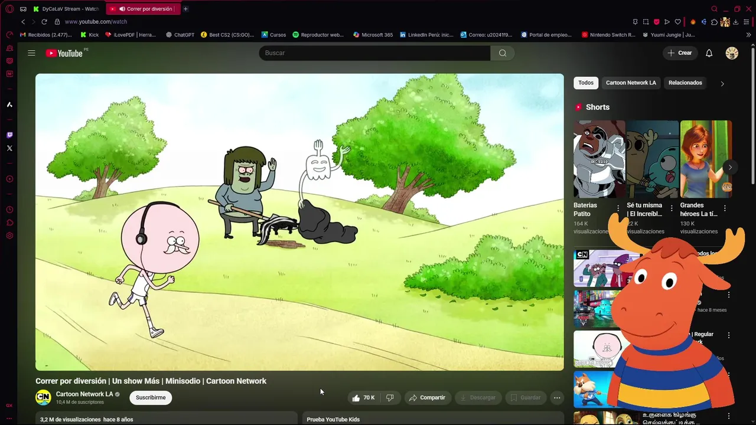756x425 pixels.
Task: Click the address bar URL www.youtube.com/watch
Action: click(x=96, y=22)
